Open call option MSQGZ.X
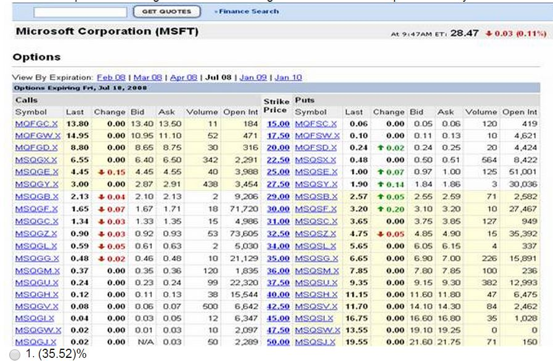This screenshot has height=361, width=553. click(x=36, y=233)
